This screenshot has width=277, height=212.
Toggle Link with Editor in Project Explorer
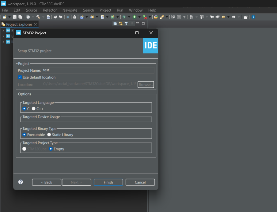(x=121, y=24)
